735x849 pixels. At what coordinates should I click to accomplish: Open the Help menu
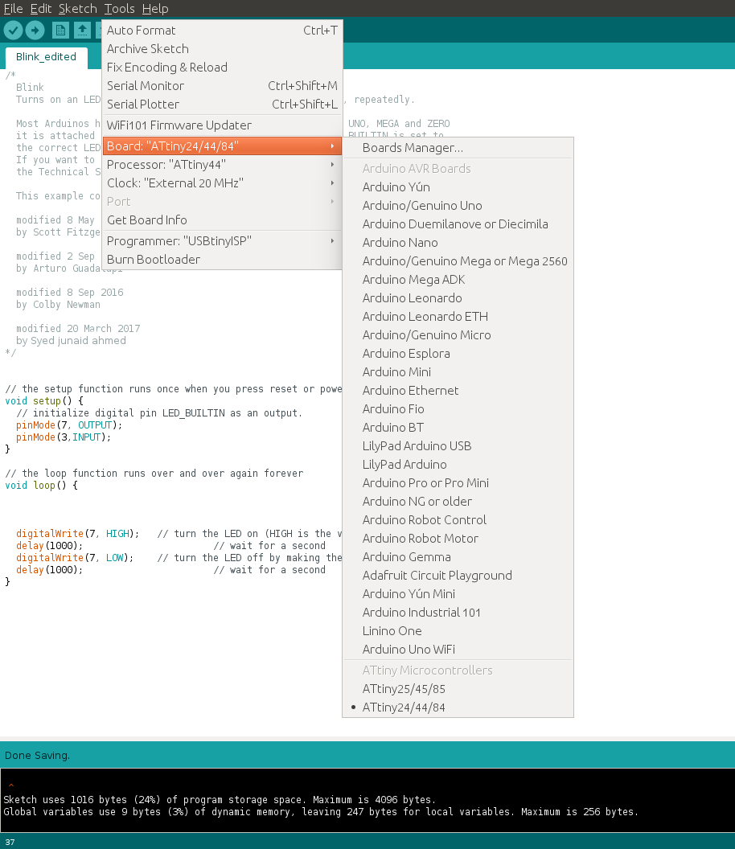[x=155, y=9]
